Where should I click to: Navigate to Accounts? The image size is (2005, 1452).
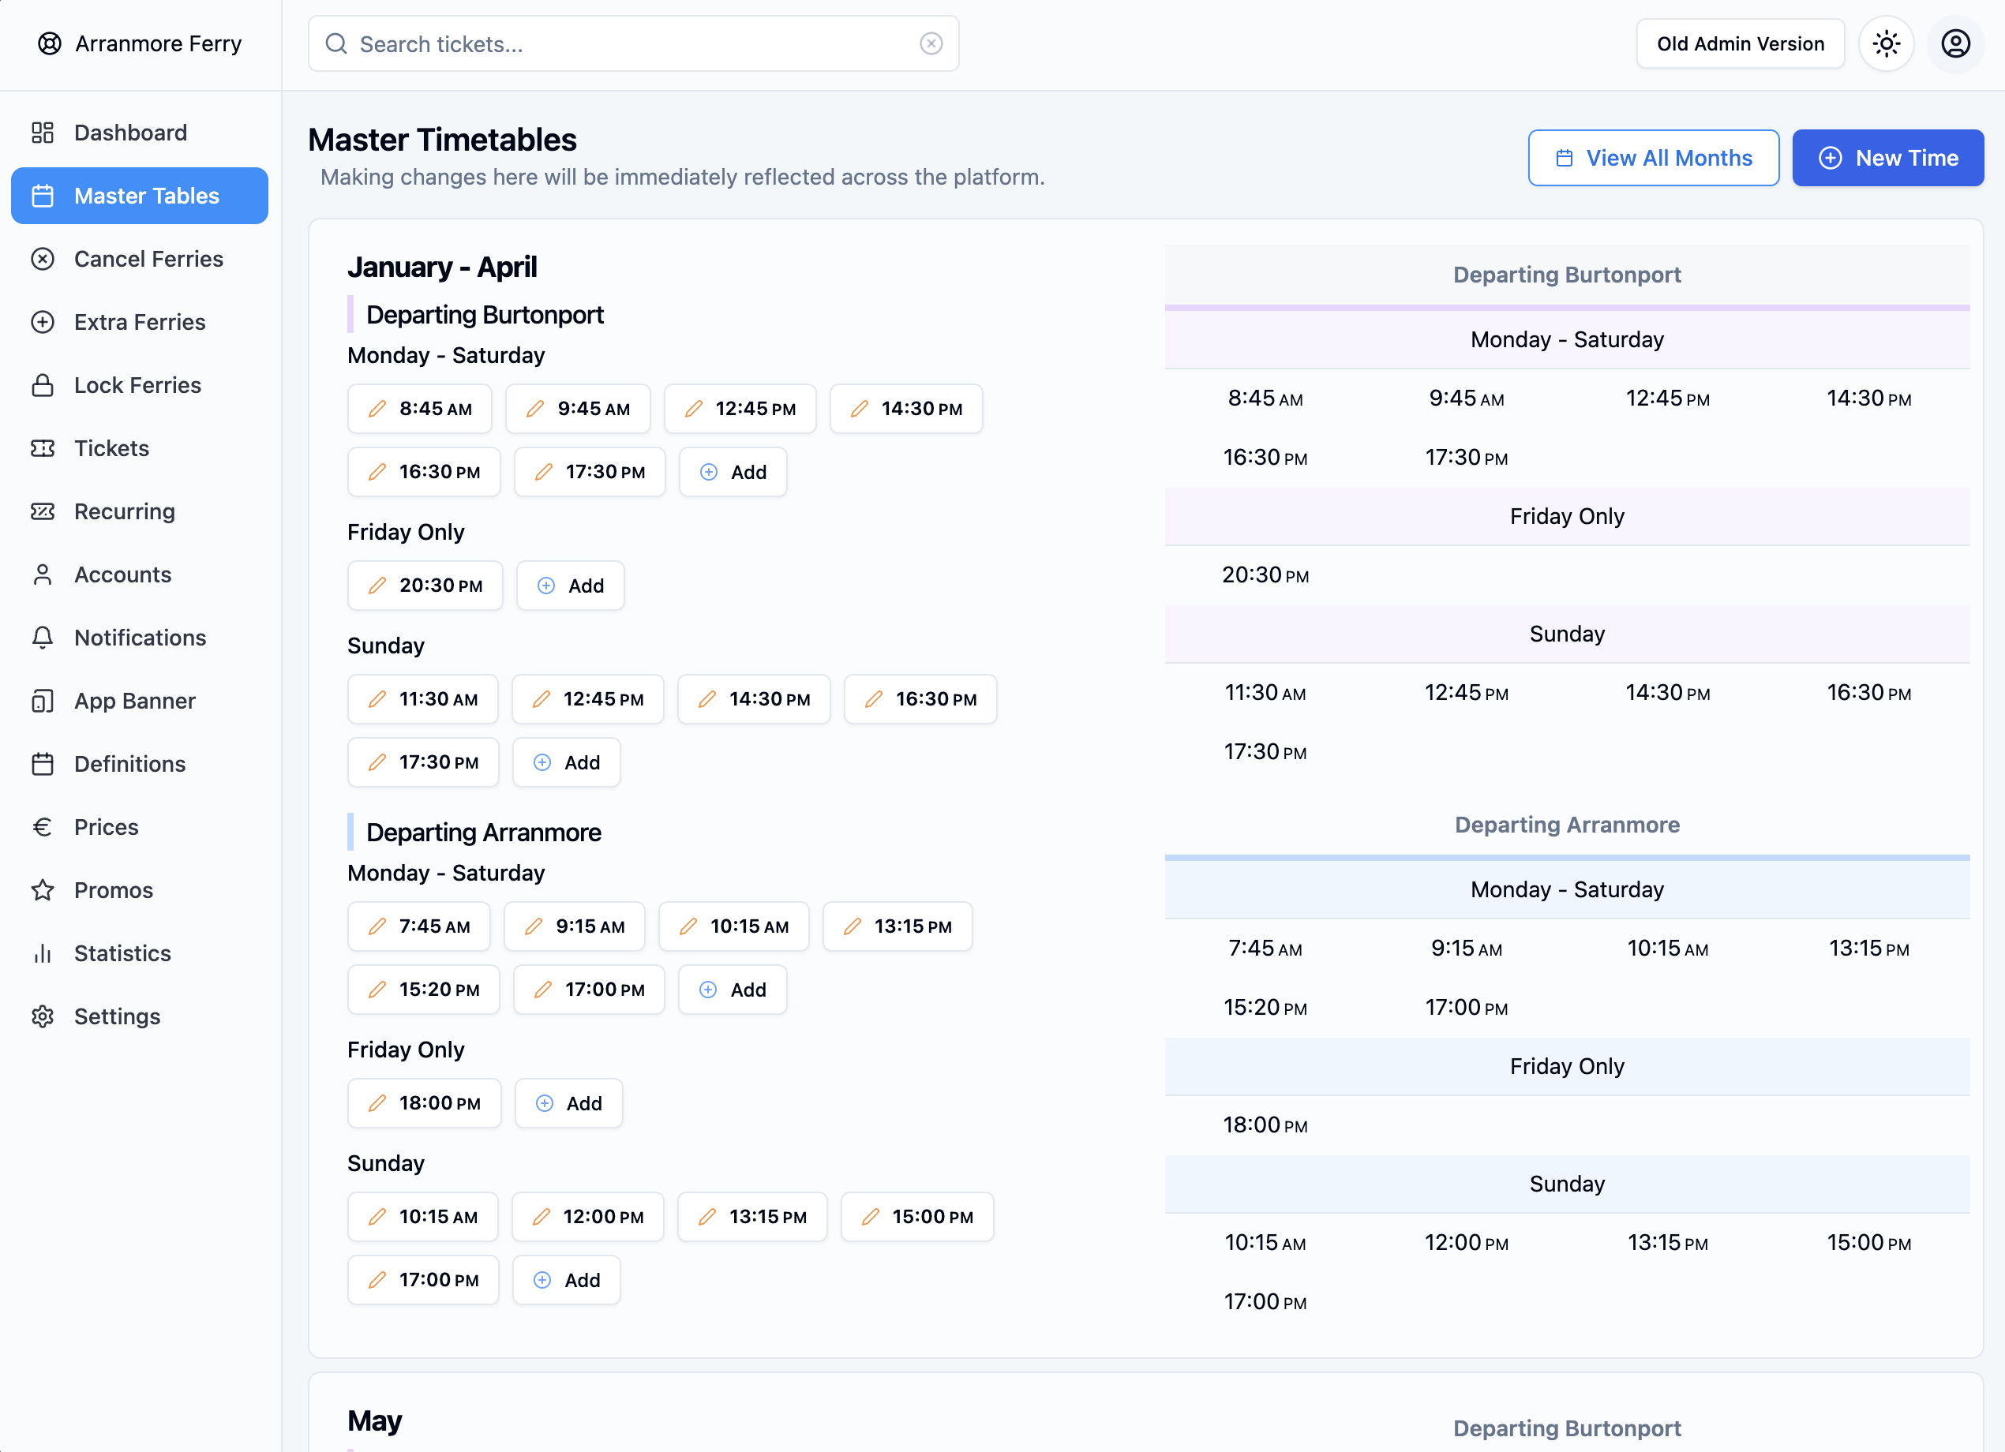tap(140, 574)
